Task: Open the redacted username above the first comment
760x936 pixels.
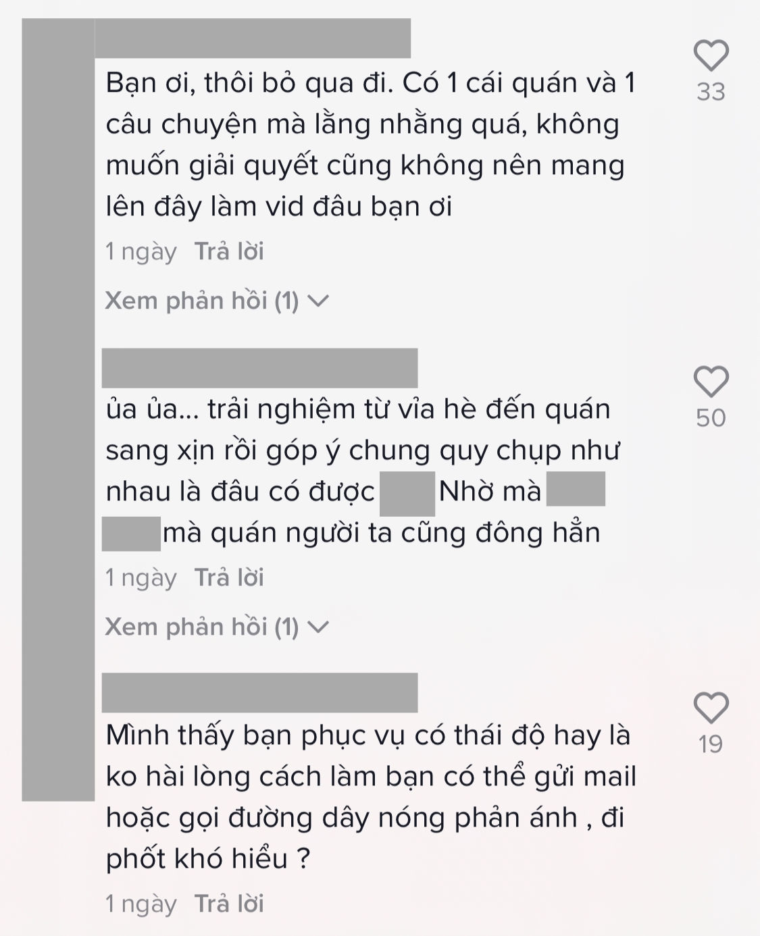Action: tap(253, 38)
